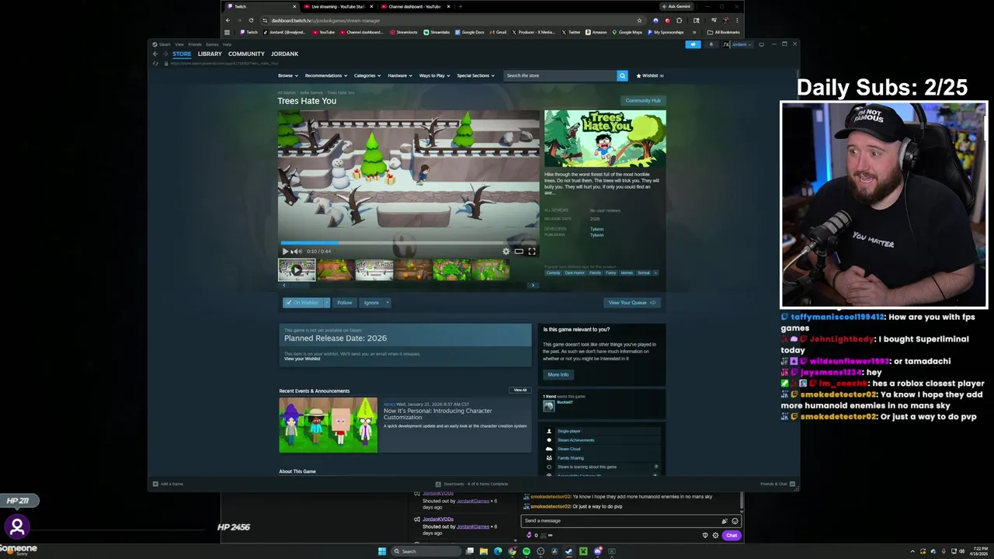Go forward with Steam forward arrow
The height and width of the screenshot is (559, 994).
point(165,54)
